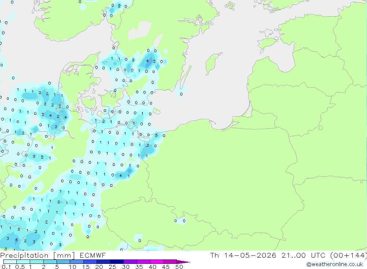The height and width of the screenshot is (269, 367).
Task: Click the arrow tip above 50 mm
Action: click(x=183, y=262)
